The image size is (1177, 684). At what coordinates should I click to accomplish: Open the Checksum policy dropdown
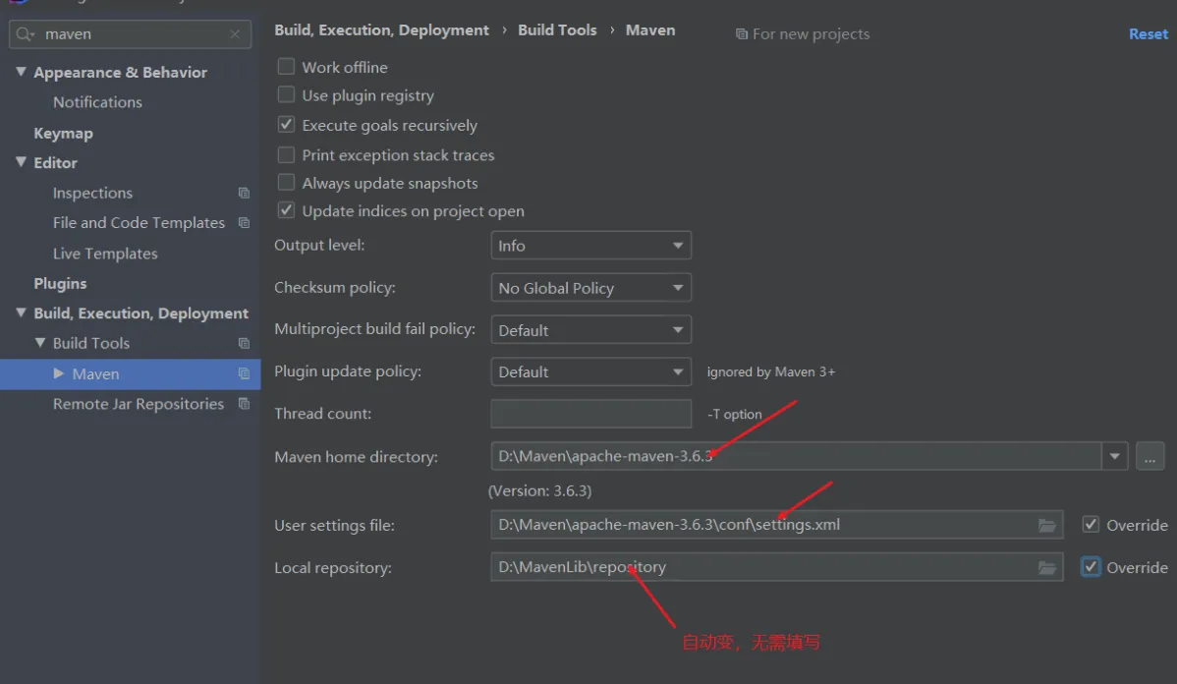coord(590,288)
